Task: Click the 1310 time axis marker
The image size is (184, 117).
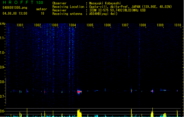Action: click(x=178, y=25)
